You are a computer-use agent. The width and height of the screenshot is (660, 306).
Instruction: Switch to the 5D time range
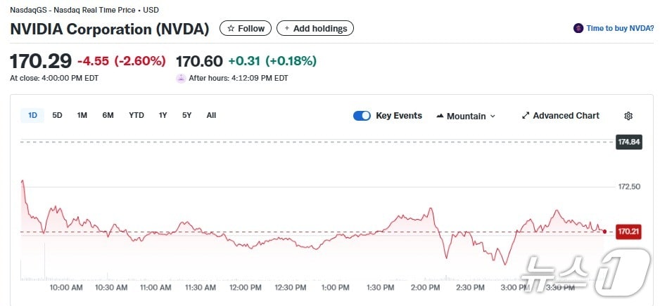click(58, 115)
